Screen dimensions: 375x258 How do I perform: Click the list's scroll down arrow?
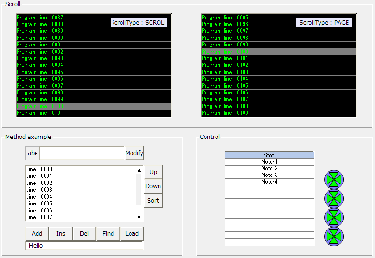(139, 217)
